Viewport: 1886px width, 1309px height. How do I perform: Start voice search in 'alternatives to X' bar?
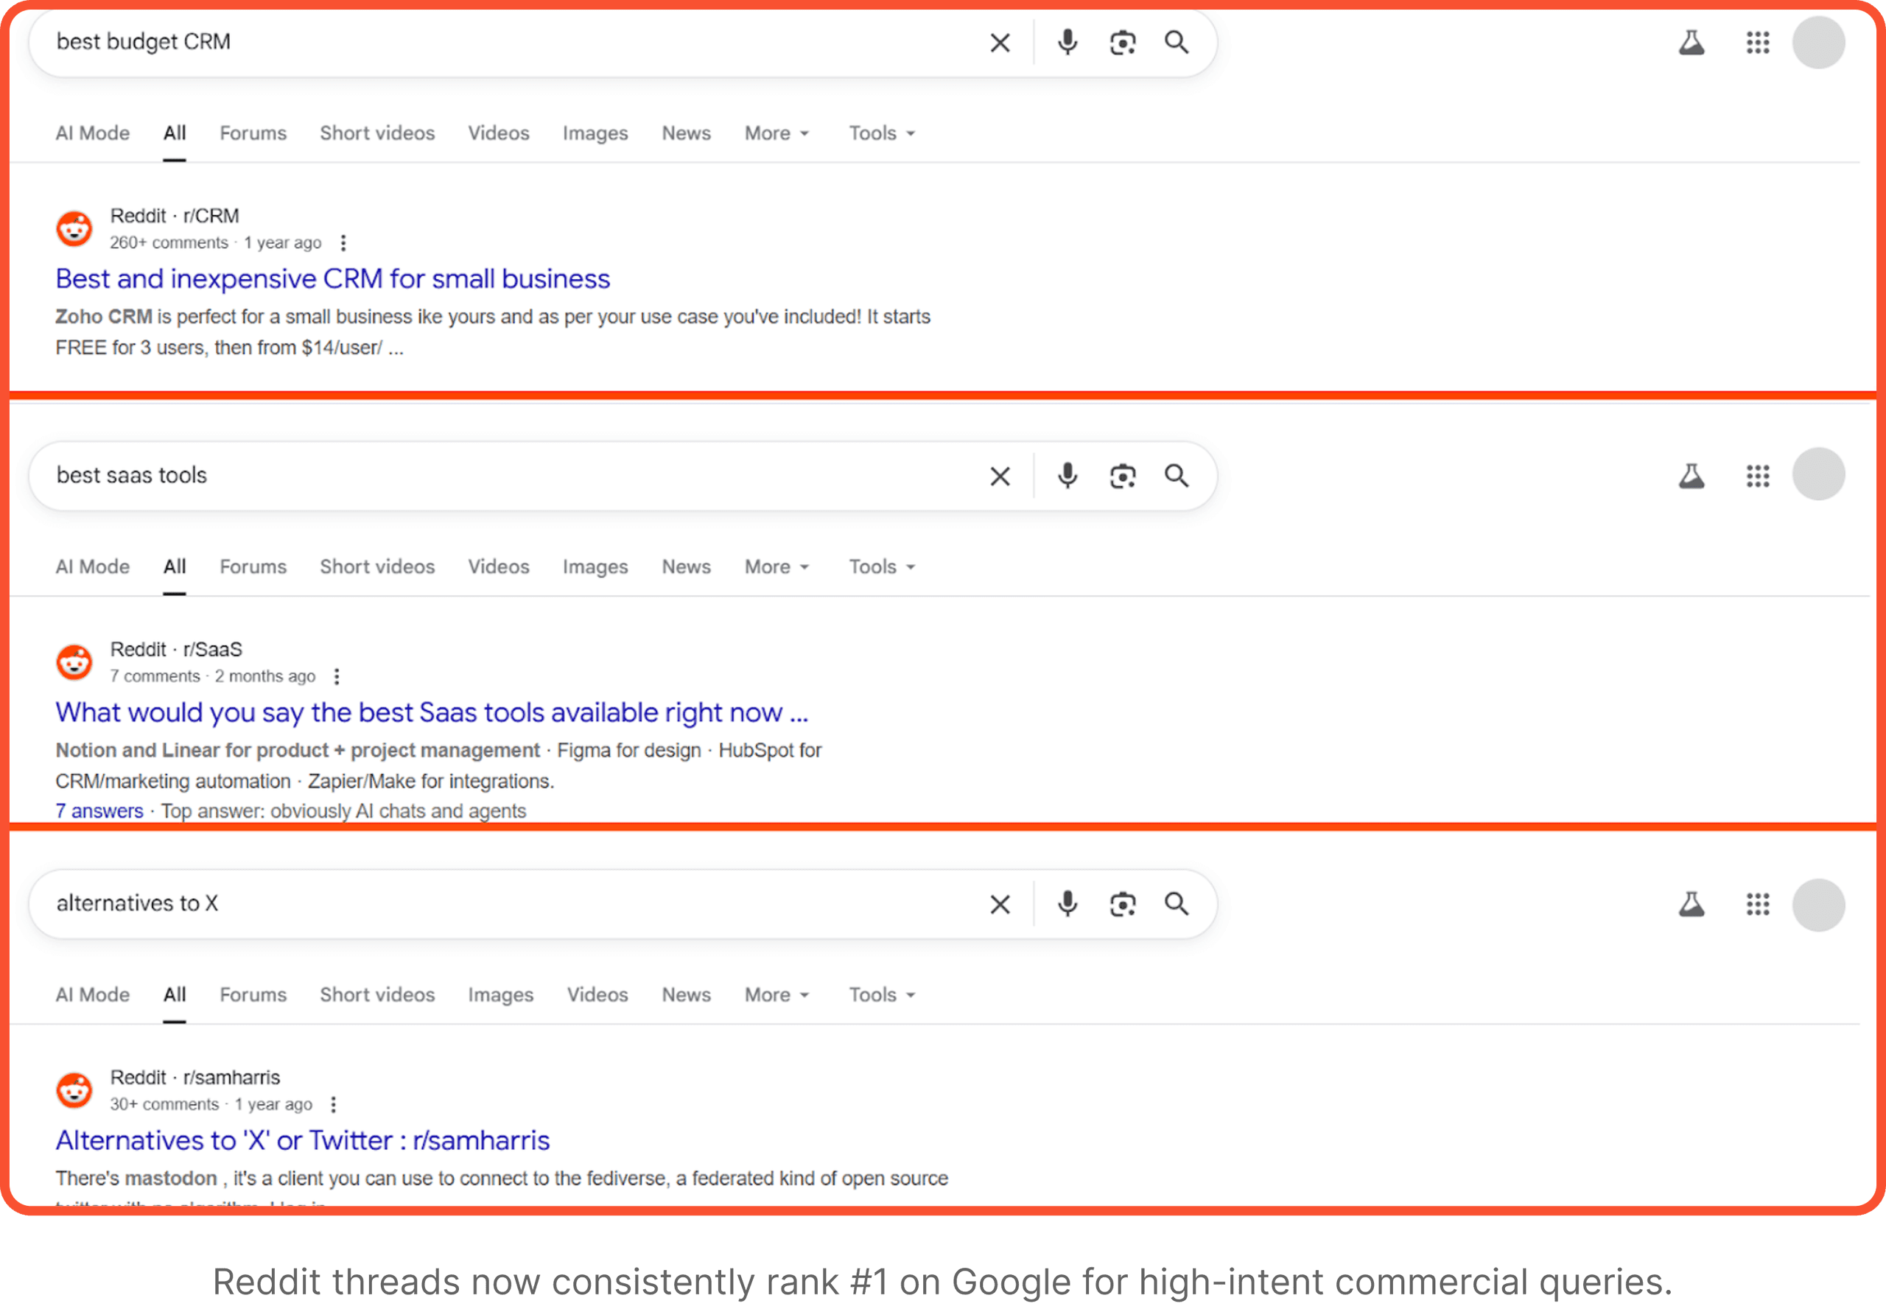(1067, 904)
